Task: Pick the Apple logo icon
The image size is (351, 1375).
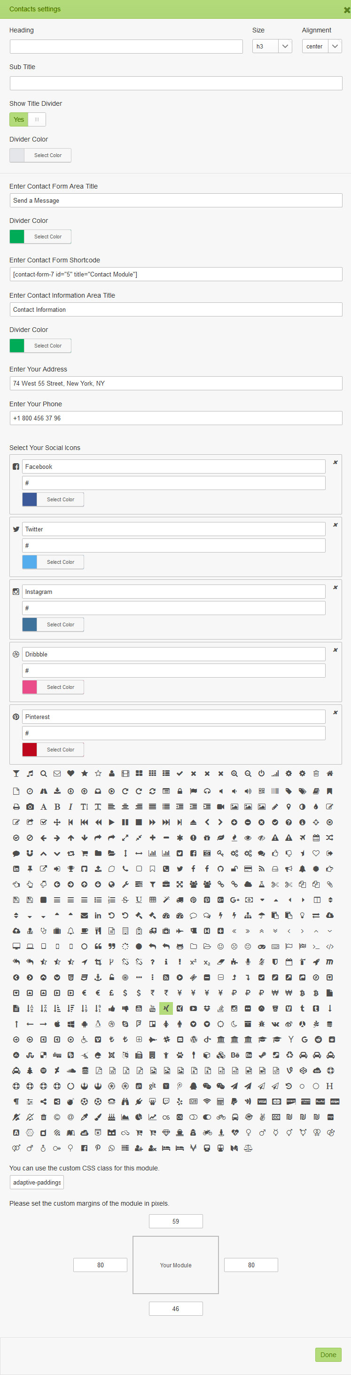Action: tap(57, 1024)
